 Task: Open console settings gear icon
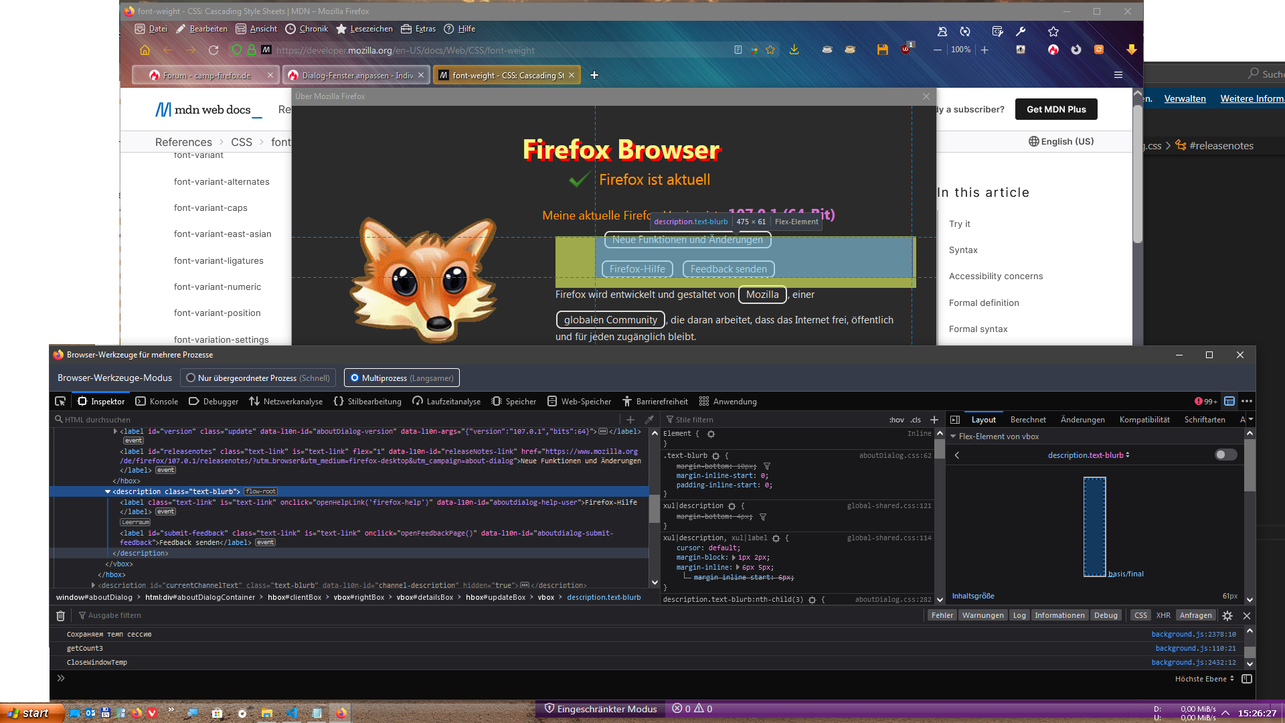point(1227,615)
